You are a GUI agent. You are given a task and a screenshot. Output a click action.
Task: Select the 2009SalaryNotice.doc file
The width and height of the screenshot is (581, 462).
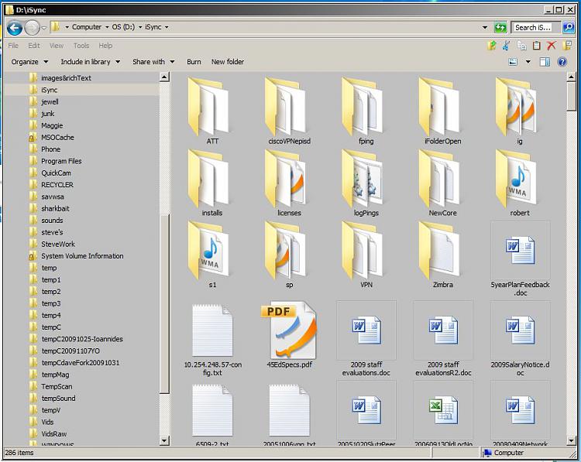point(521,339)
